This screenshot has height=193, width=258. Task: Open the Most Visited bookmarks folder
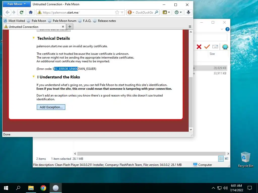[x=14, y=21]
